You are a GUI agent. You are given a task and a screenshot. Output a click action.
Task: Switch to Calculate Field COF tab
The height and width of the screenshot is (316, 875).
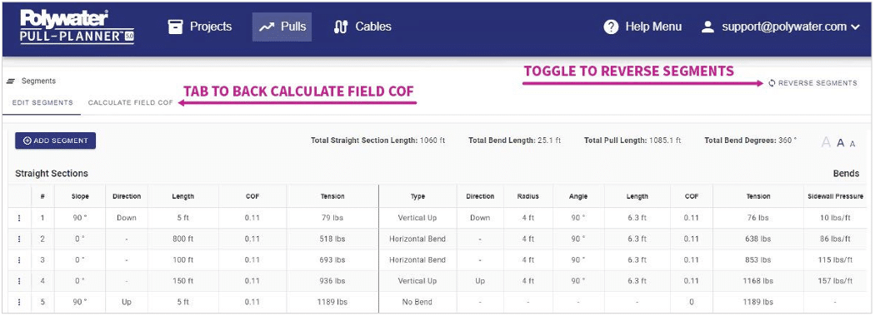point(131,103)
